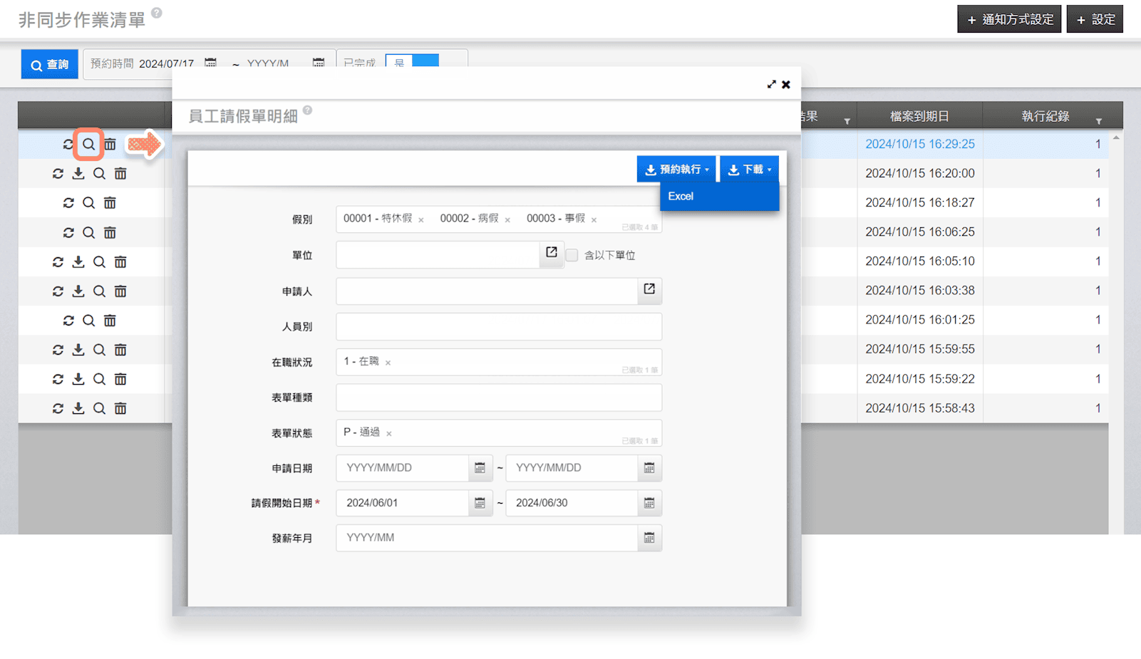The width and height of the screenshot is (1141, 659).
Task: Open calendar for 請假開始日期 start date
Action: point(480,504)
